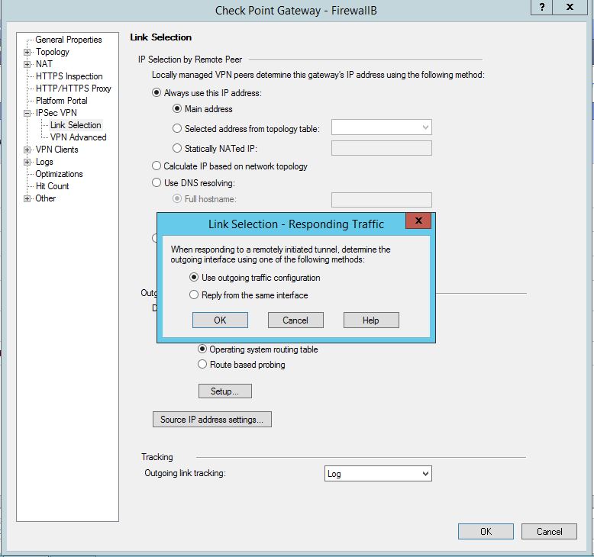The image size is (594, 557).
Task: Click the Statically NATed IP input field
Action: point(382,148)
